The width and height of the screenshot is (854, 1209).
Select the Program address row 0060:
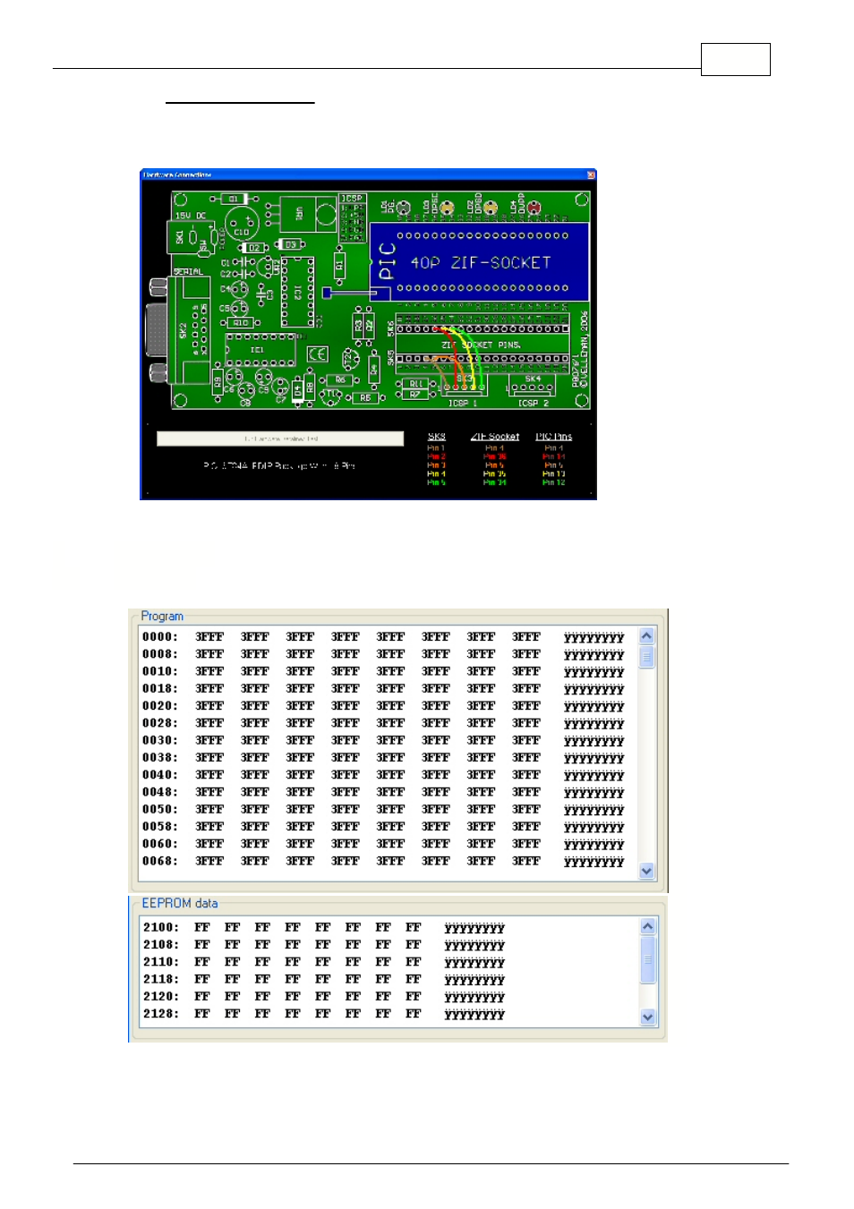coord(383,844)
